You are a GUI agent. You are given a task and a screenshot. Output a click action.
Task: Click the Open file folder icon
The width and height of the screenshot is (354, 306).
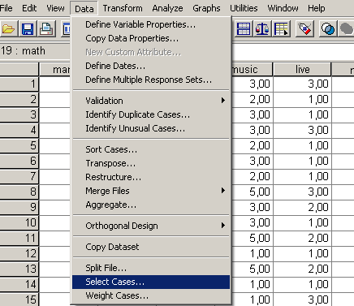pyautogui.click(x=9, y=29)
